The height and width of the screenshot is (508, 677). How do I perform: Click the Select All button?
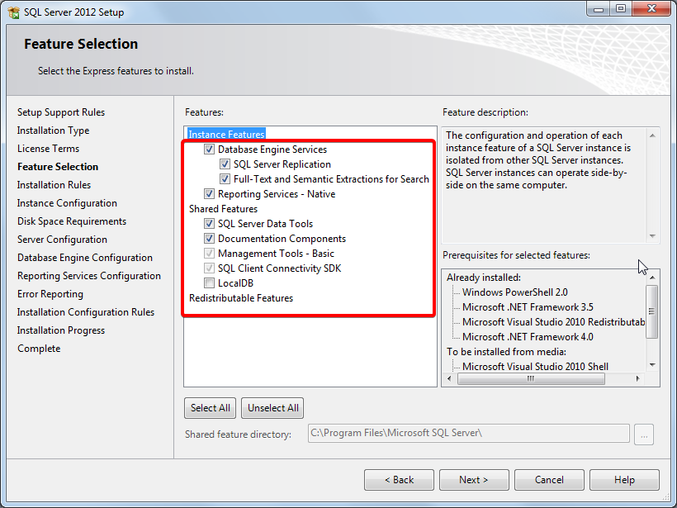[211, 408]
